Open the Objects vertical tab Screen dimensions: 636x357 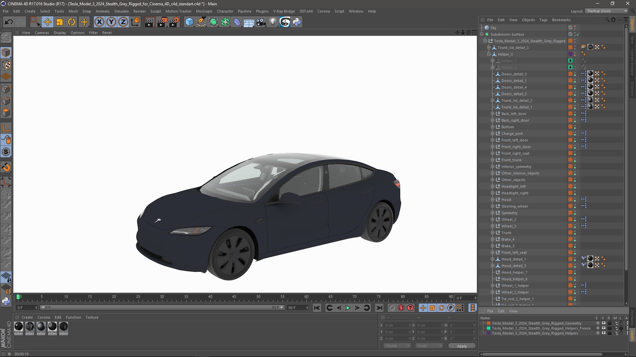click(632, 25)
